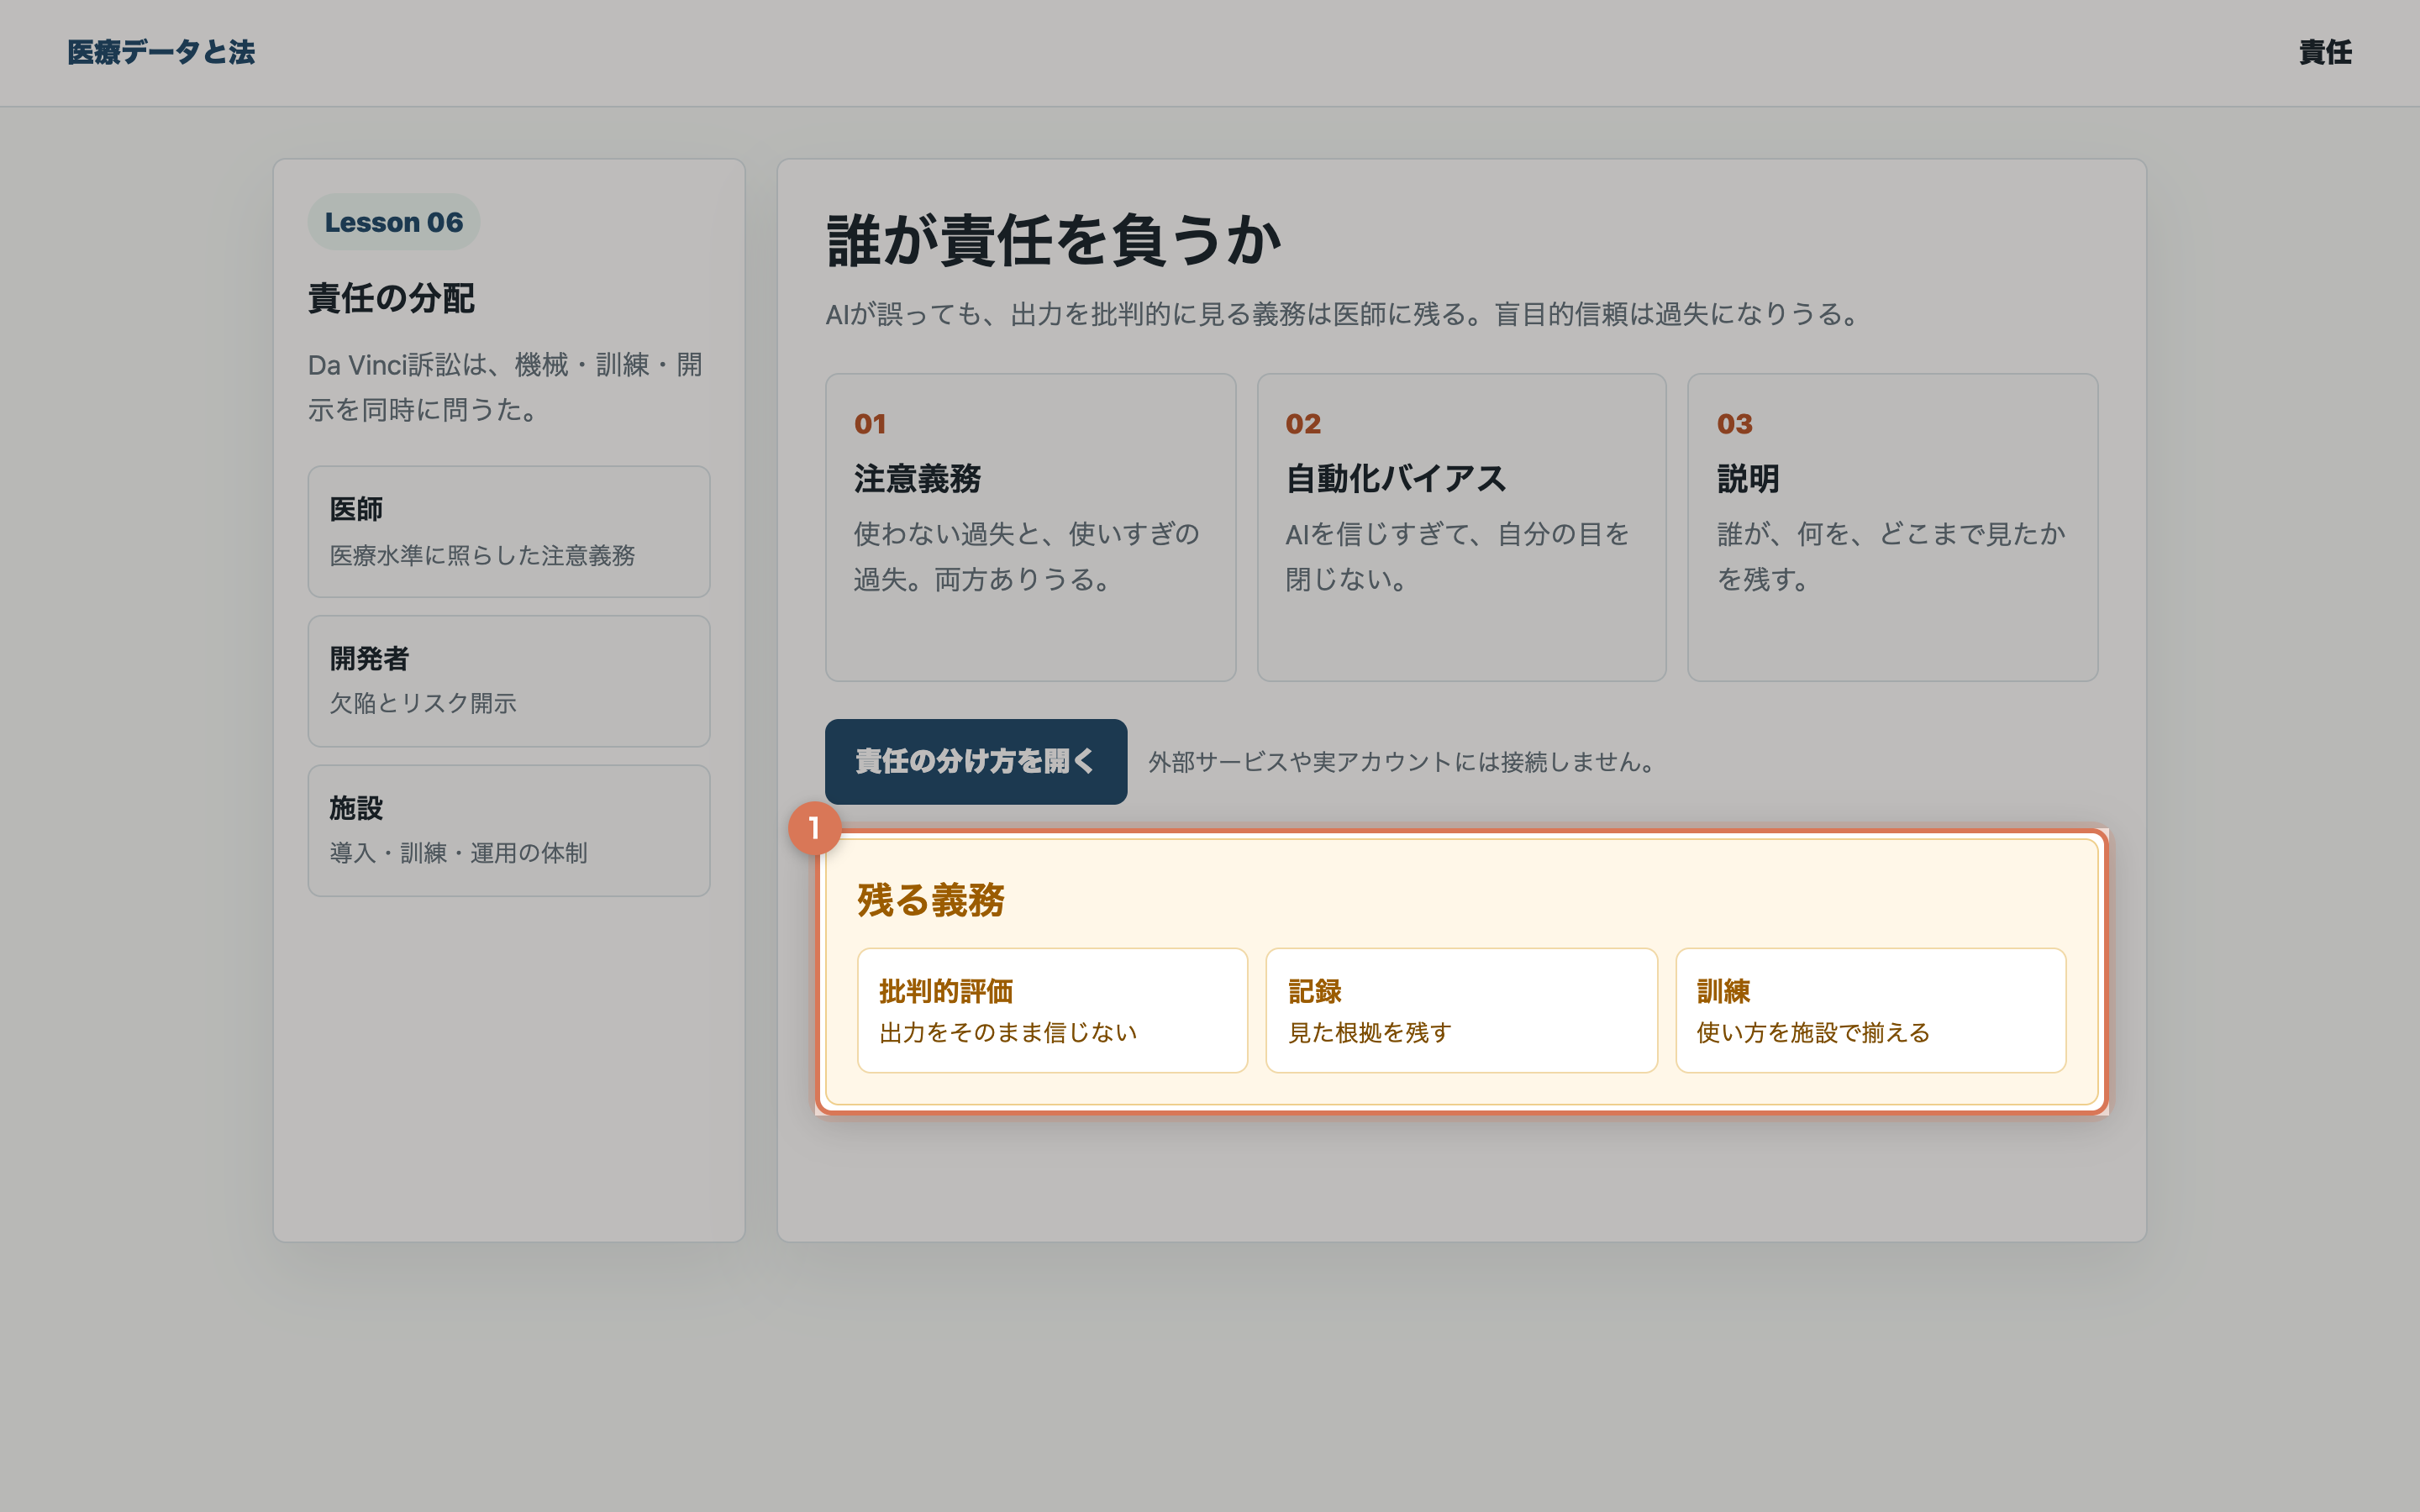Select the 訓練 duty card
Screen dimensions: 2420x1512
click(1870, 1011)
